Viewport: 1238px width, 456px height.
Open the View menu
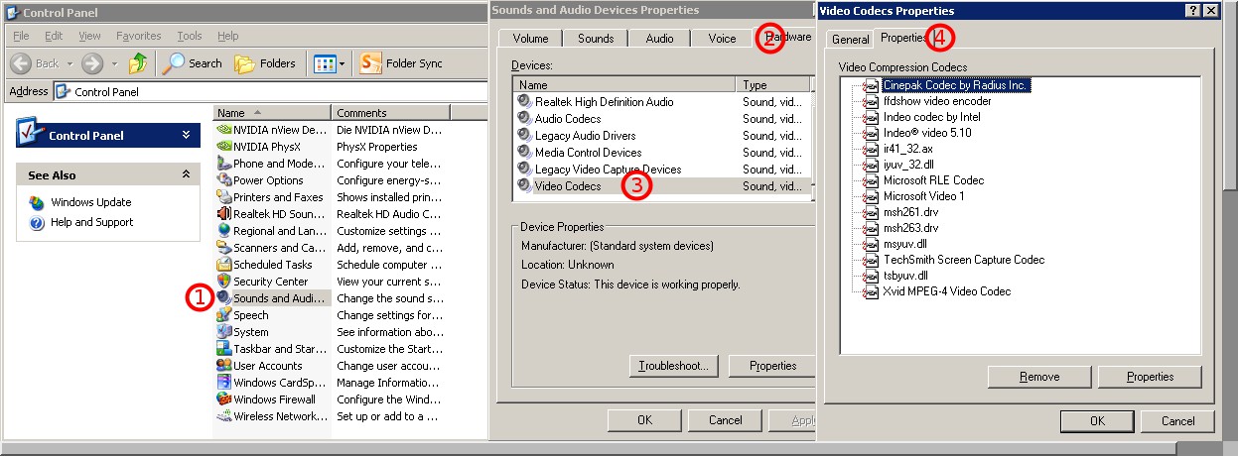(89, 36)
